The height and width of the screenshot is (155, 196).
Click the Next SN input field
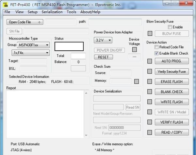124,128
